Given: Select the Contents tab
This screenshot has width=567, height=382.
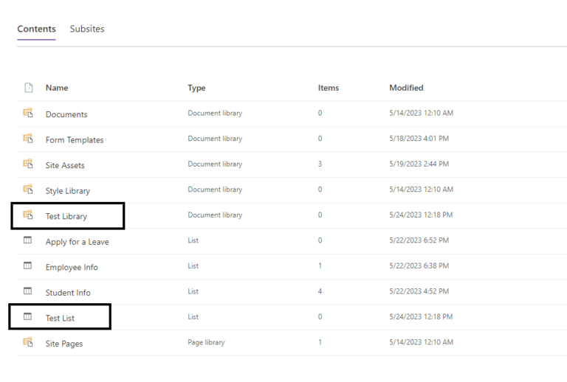Looking at the screenshot, I should point(36,29).
